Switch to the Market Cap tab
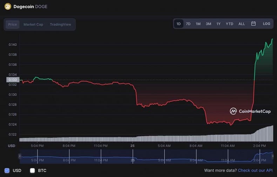This screenshot has height=177, width=277. point(33,24)
